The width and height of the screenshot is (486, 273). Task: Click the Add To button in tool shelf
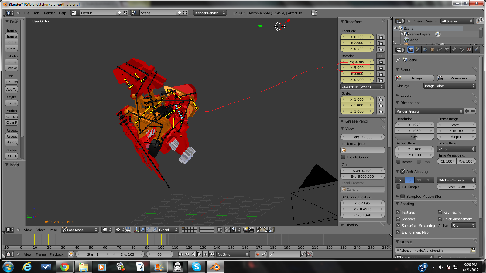(x=11, y=89)
